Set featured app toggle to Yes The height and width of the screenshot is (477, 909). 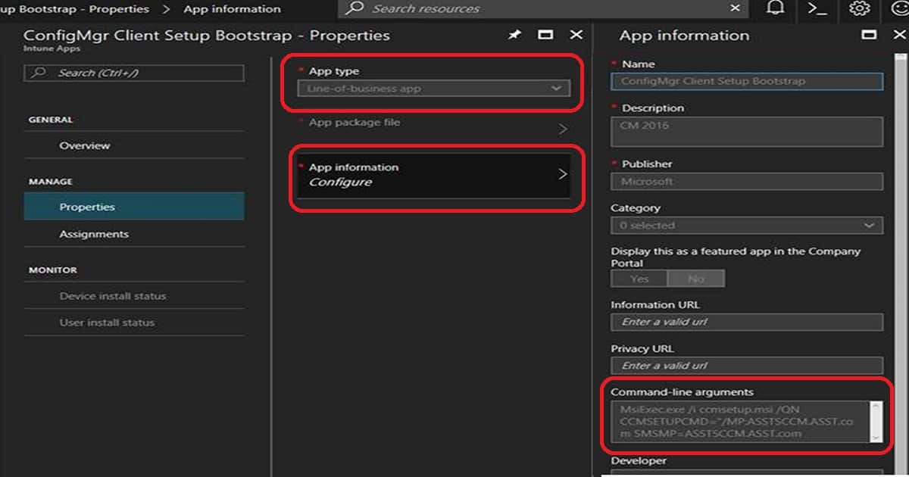[x=639, y=279]
